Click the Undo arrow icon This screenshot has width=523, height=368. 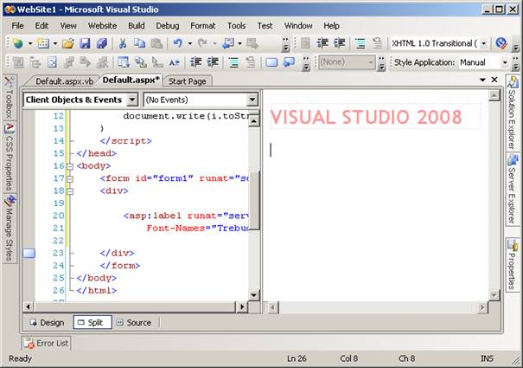tap(177, 43)
